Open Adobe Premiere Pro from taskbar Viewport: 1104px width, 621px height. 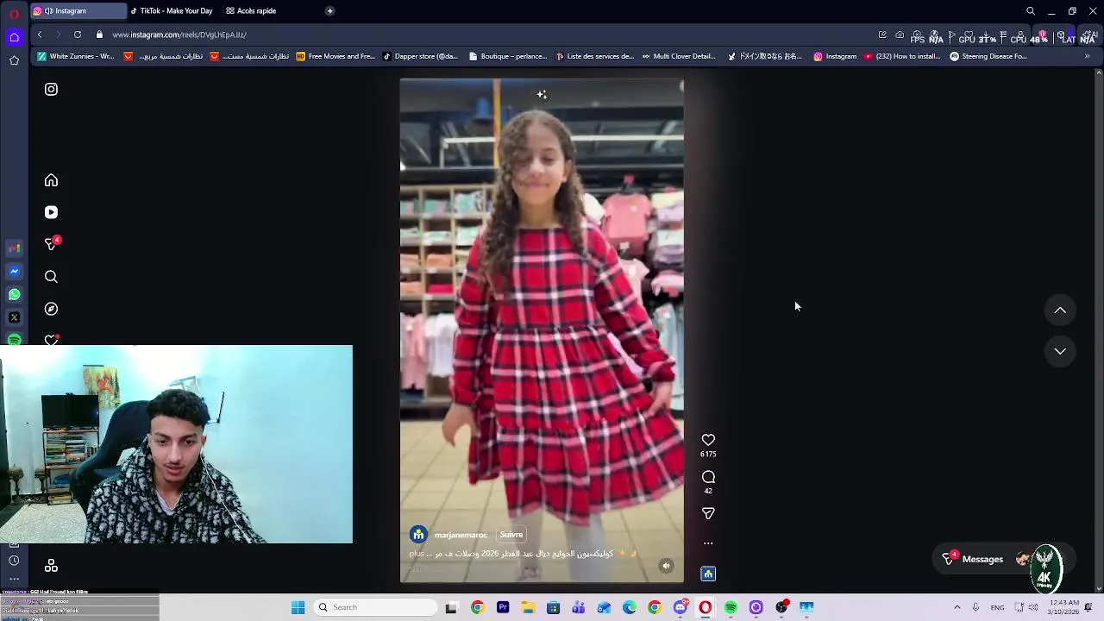[x=503, y=607]
